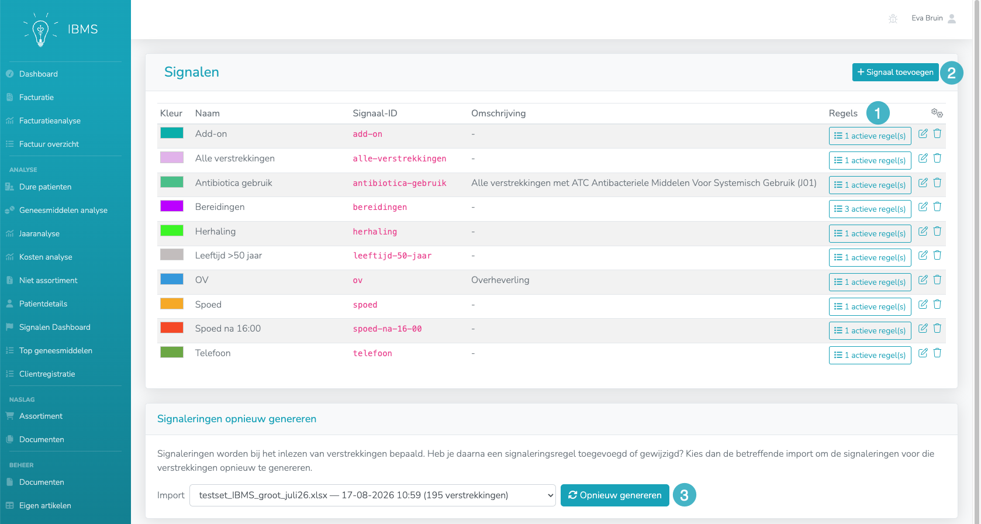Image resolution: width=981 pixels, height=524 pixels.
Task: Click the IBMS lightbulb logo
Action: tap(40, 30)
